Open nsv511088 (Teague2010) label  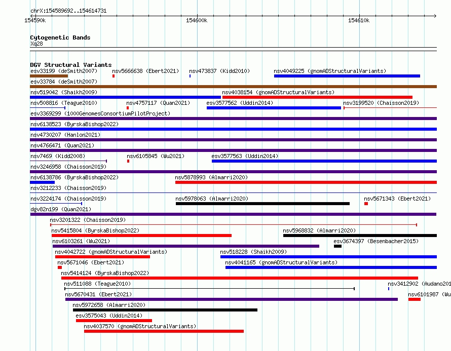point(97,284)
